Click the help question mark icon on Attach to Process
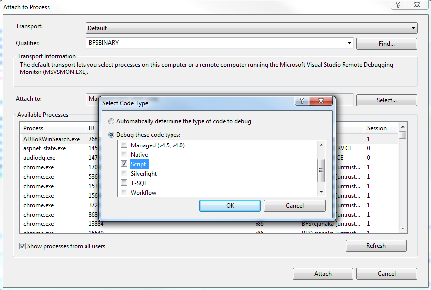The width and height of the screenshot is (431, 290). pyautogui.click(x=397, y=5)
